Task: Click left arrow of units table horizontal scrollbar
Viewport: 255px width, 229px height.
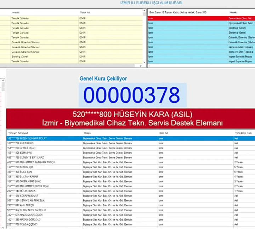Action: [x=149, y=66]
